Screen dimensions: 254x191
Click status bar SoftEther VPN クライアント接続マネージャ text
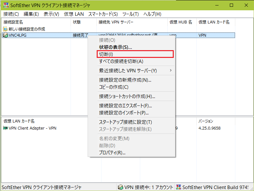[42, 187]
